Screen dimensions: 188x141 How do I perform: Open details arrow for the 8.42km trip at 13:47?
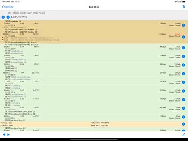[x=184, y=100]
